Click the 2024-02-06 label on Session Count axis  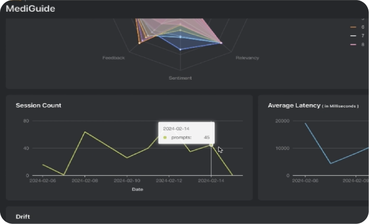43,181
